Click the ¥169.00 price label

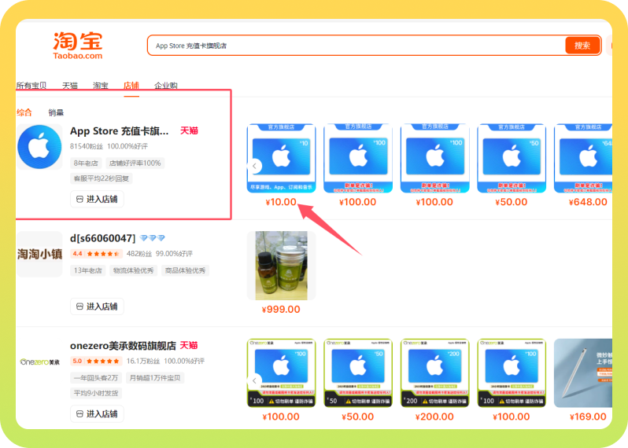pos(588,417)
